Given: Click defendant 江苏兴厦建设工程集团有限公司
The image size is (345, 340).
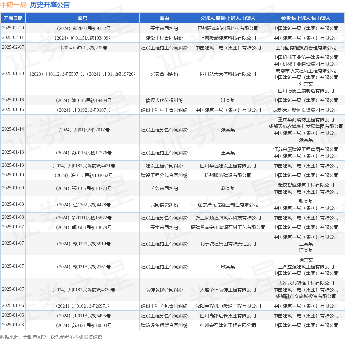Looking at the screenshot, I should coord(306,149).
